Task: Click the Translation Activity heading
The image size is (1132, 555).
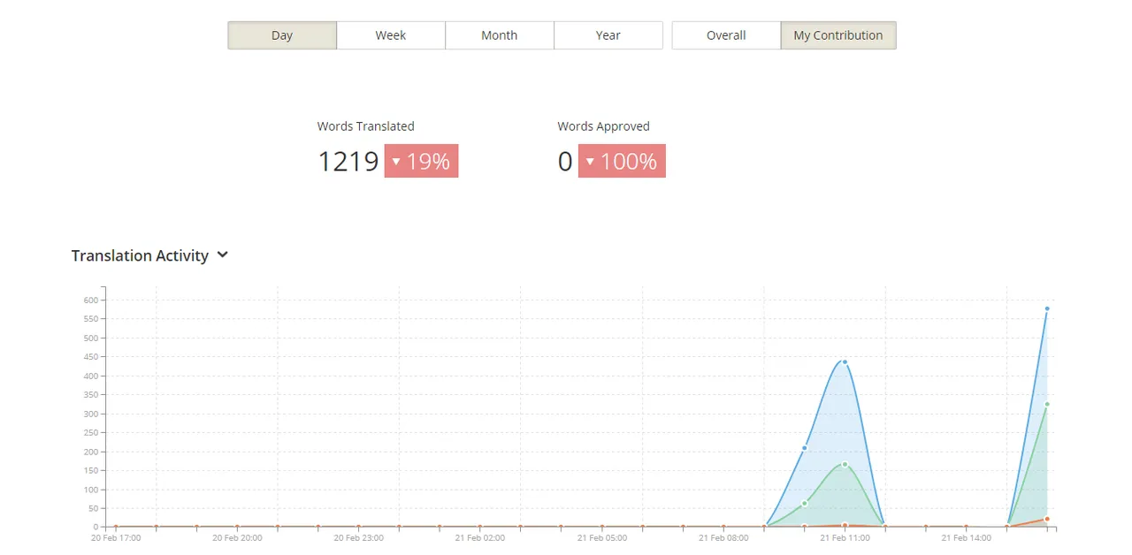Action: coord(140,255)
